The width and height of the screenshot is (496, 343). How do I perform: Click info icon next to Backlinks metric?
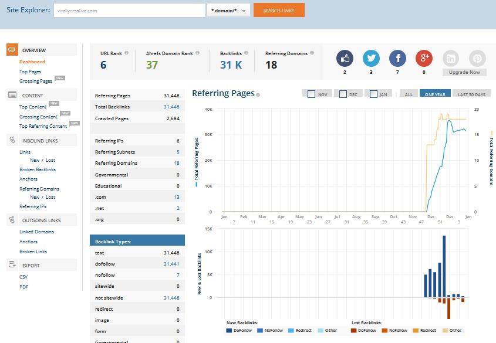pos(246,53)
